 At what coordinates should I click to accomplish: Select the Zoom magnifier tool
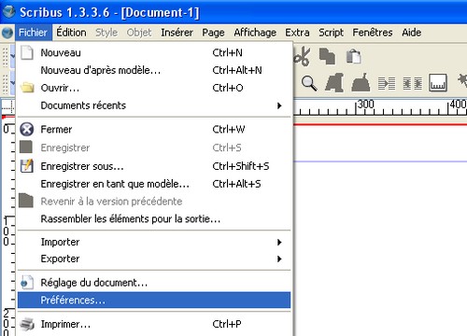(x=309, y=83)
